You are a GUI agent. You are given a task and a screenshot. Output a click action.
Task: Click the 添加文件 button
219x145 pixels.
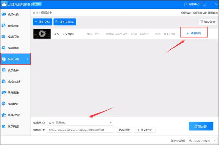(42, 22)
